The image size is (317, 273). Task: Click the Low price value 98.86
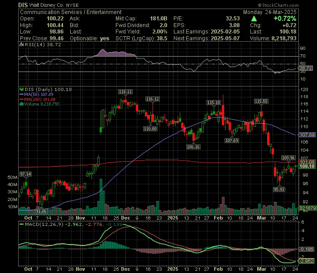(57, 32)
